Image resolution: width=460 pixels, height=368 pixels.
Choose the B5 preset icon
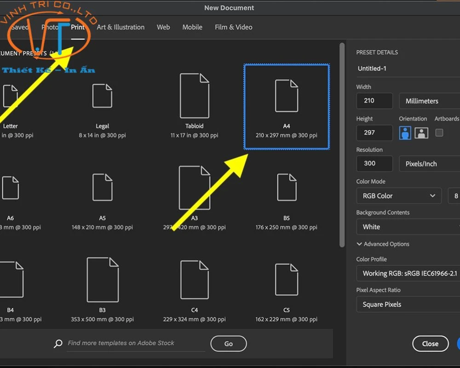pyautogui.click(x=287, y=187)
